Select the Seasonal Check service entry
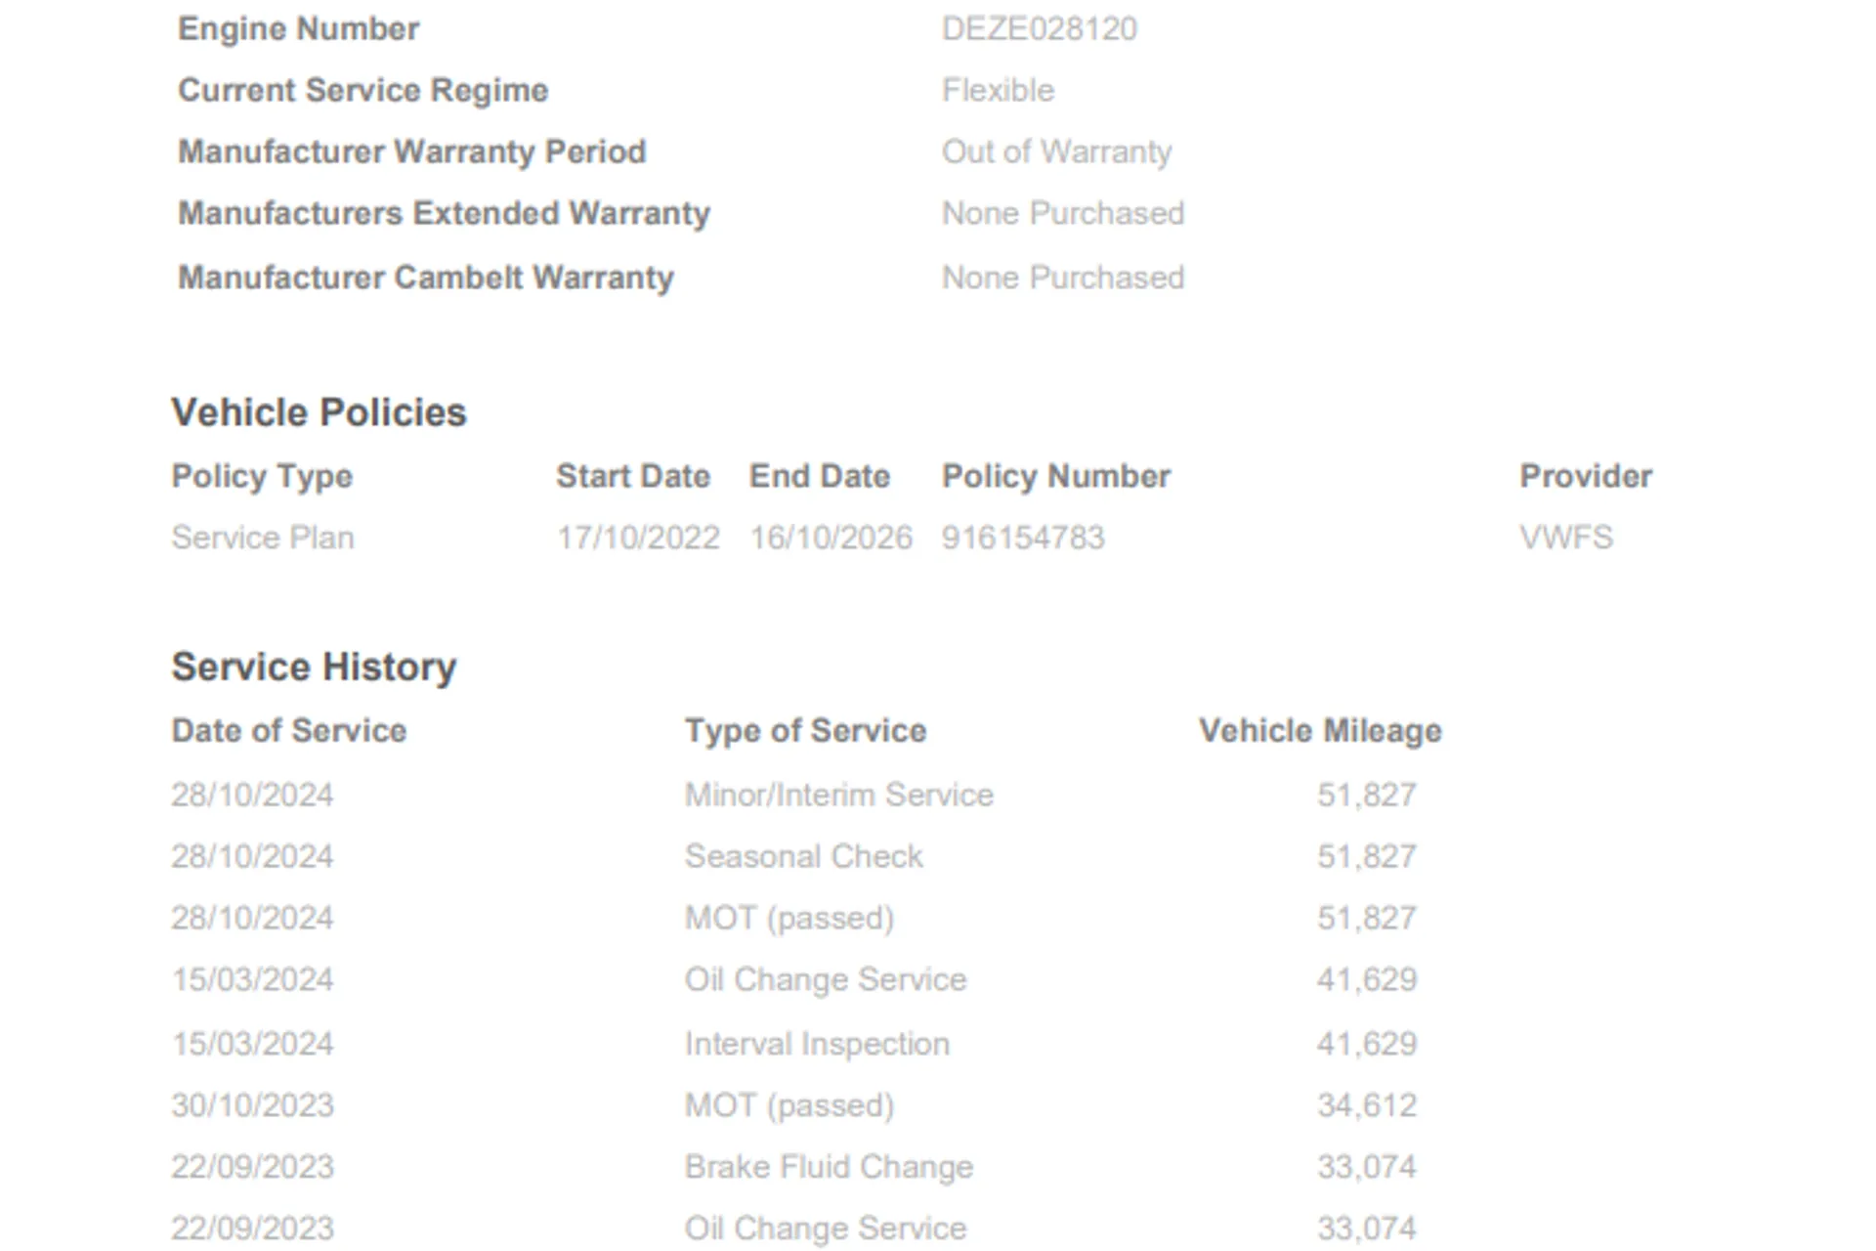Image resolution: width=1876 pixels, height=1251 pixels. [x=803, y=856]
